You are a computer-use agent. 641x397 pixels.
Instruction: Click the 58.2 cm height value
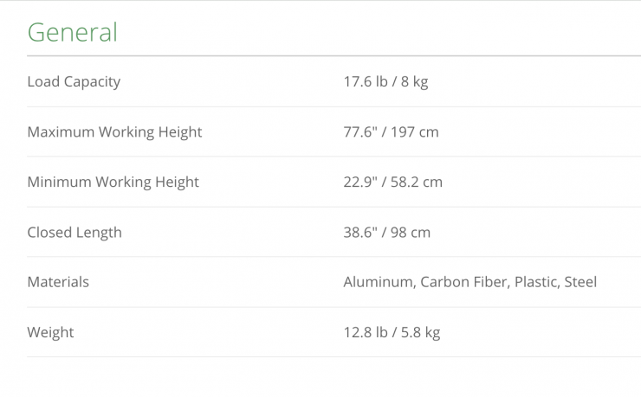point(419,182)
